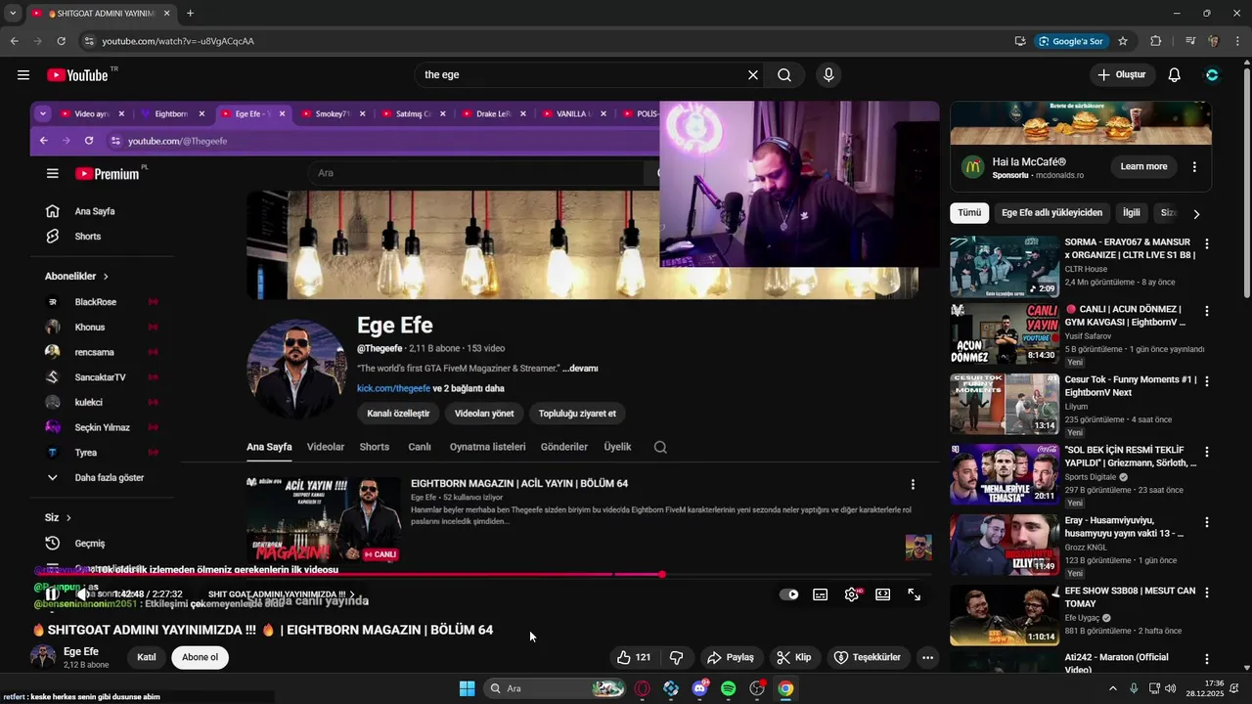The height and width of the screenshot is (704, 1252).
Task: Run search with the magnifier button
Action: point(784,75)
